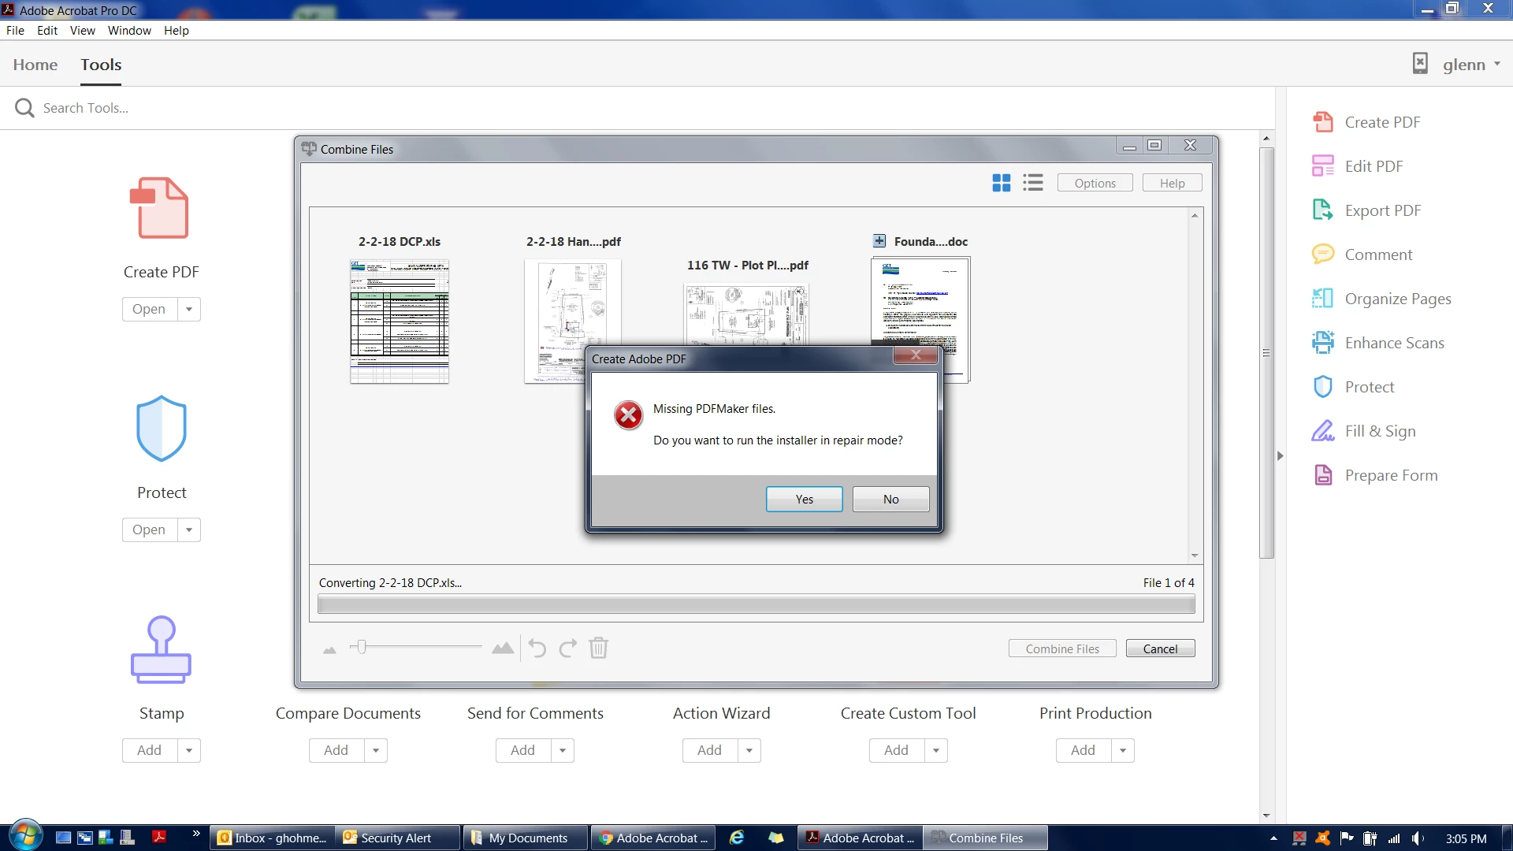Expand the Founda....doc plus icon

(879, 241)
